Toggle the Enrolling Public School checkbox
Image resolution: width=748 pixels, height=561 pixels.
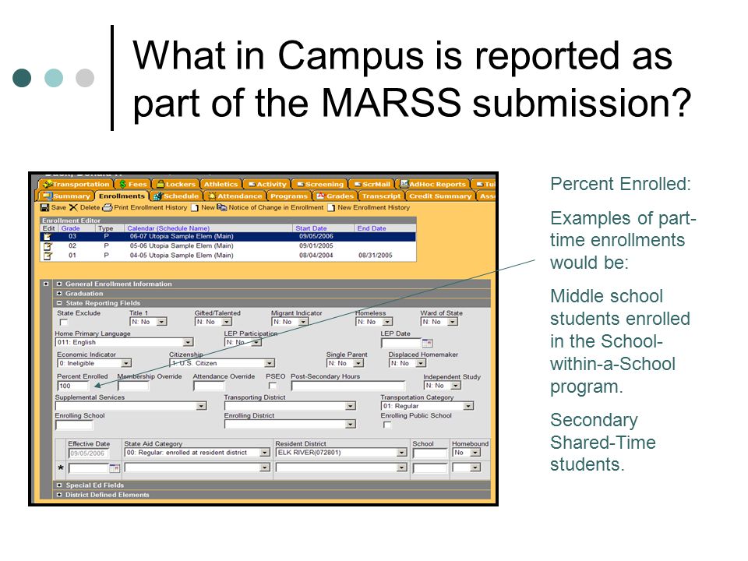pyautogui.click(x=387, y=425)
